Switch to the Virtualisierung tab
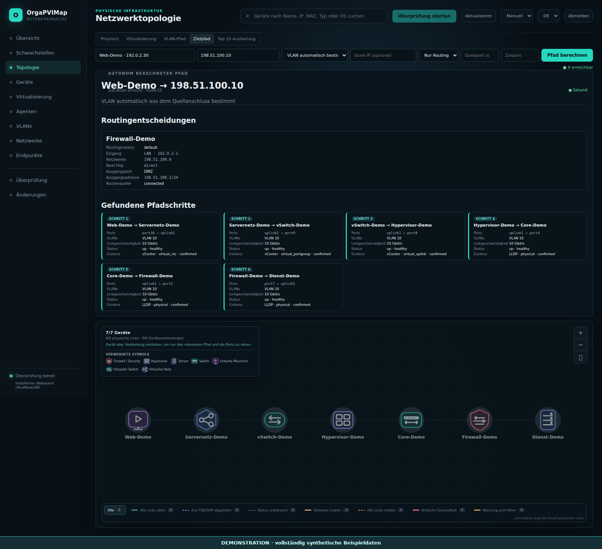The height and width of the screenshot is (549, 602). pos(141,39)
